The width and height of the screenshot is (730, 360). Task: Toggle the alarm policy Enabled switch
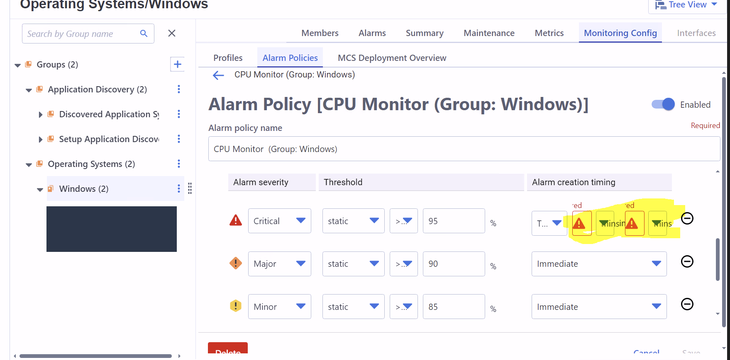tap(663, 104)
